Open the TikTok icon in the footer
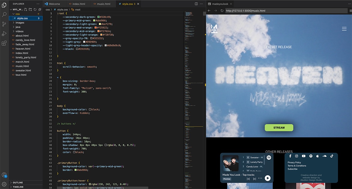 (332, 156)
